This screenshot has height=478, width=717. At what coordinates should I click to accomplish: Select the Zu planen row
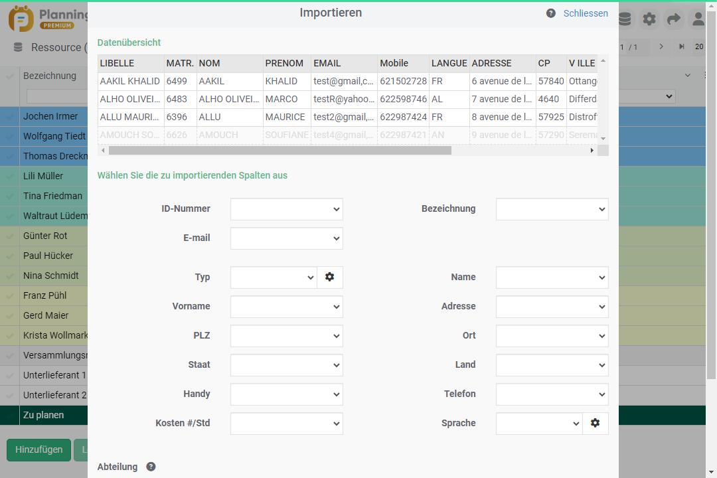tap(44, 415)
